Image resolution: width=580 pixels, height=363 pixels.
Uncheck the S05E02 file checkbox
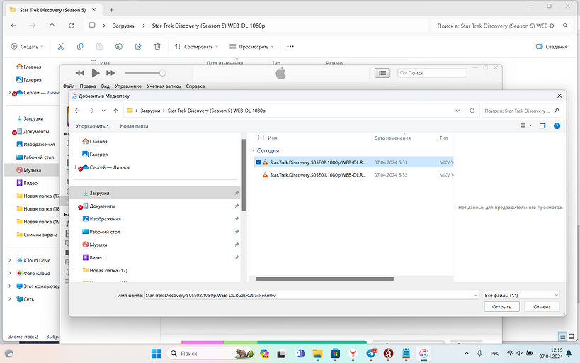coord(259,162)
